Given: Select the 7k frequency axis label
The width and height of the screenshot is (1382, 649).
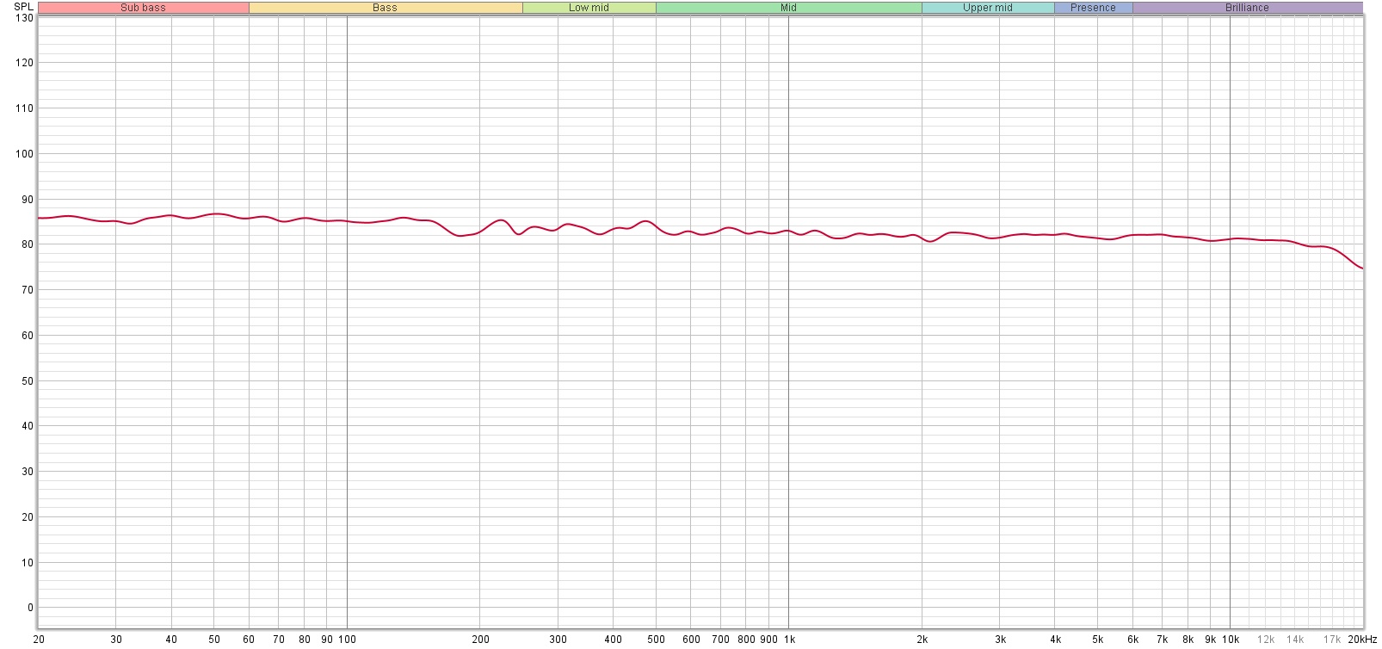Looking at the screenshot, I should (x=1162, y=640).
